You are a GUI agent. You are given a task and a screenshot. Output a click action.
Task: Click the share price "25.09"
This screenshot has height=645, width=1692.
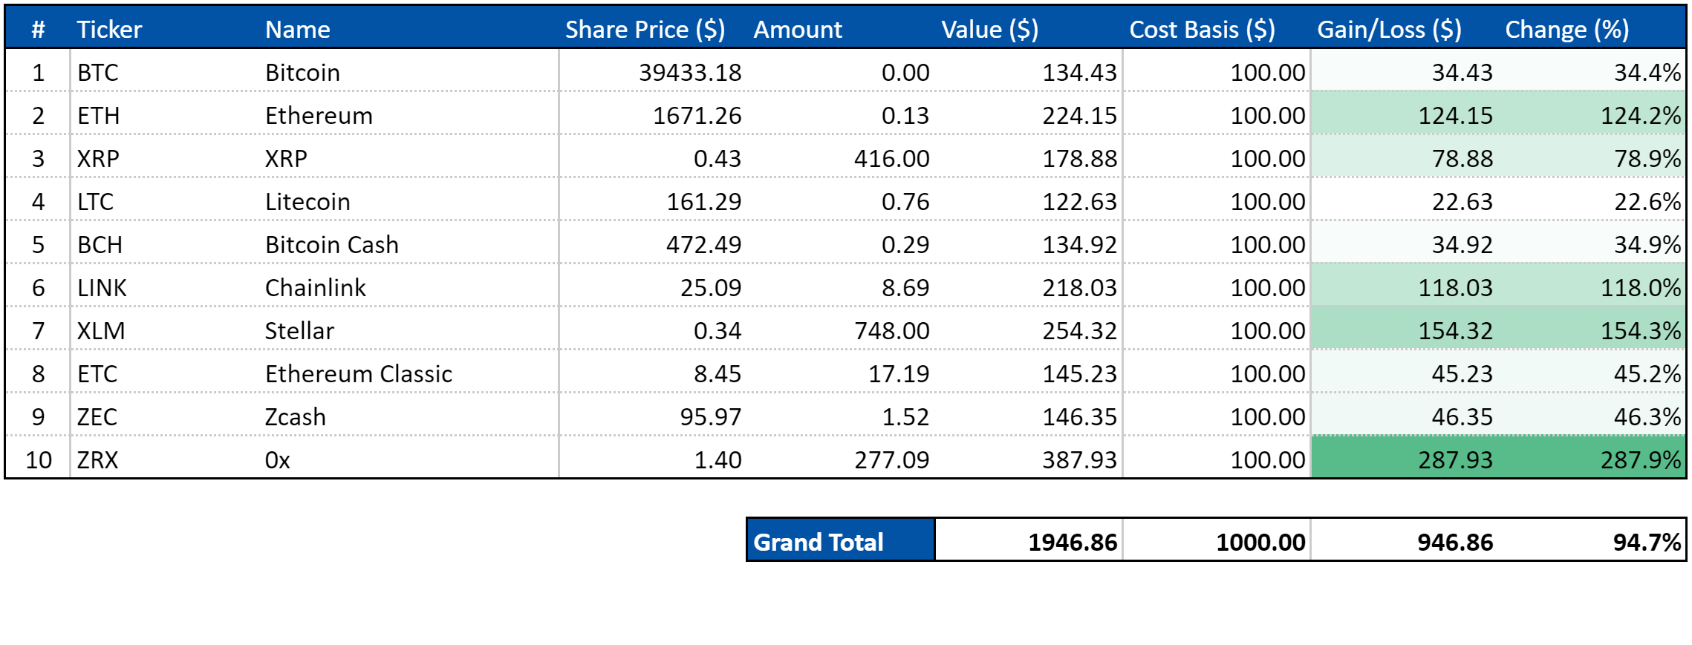[x=711, y=288]
